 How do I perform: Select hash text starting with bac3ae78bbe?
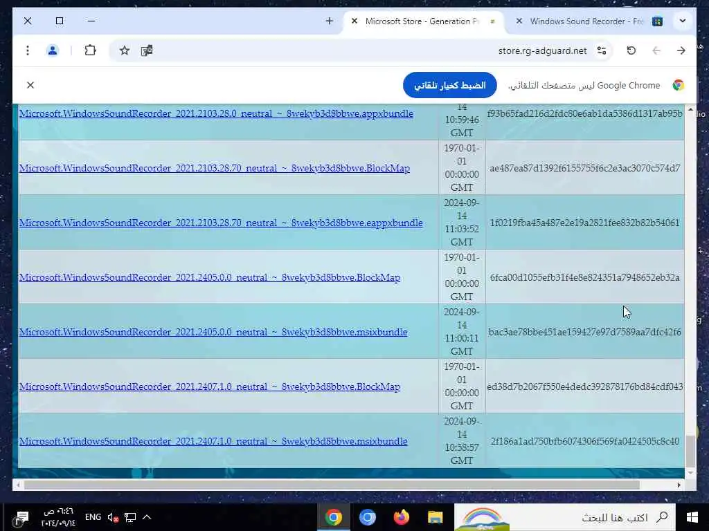click(x=584, y=332)
